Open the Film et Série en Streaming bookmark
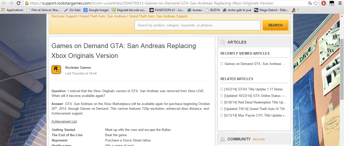The height and width of the screenshot is (146, 344). [43, 10]
